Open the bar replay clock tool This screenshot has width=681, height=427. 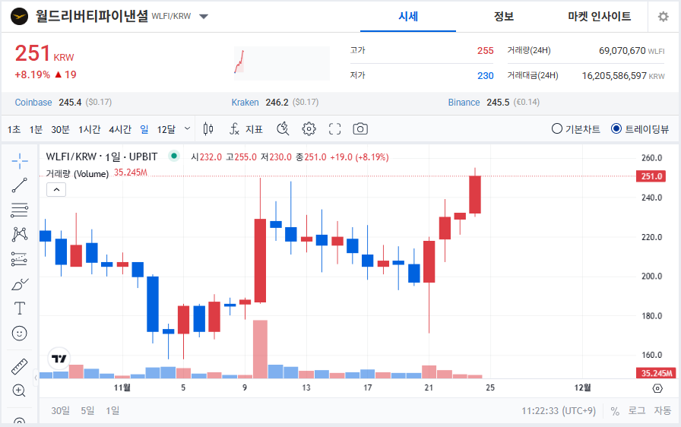coord(283,129)
